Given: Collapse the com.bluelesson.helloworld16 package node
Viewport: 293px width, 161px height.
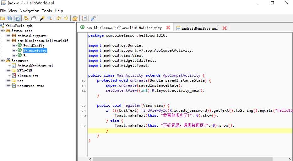Looking at the screenshot, I should pyautogui.click(x=8, y=41).
